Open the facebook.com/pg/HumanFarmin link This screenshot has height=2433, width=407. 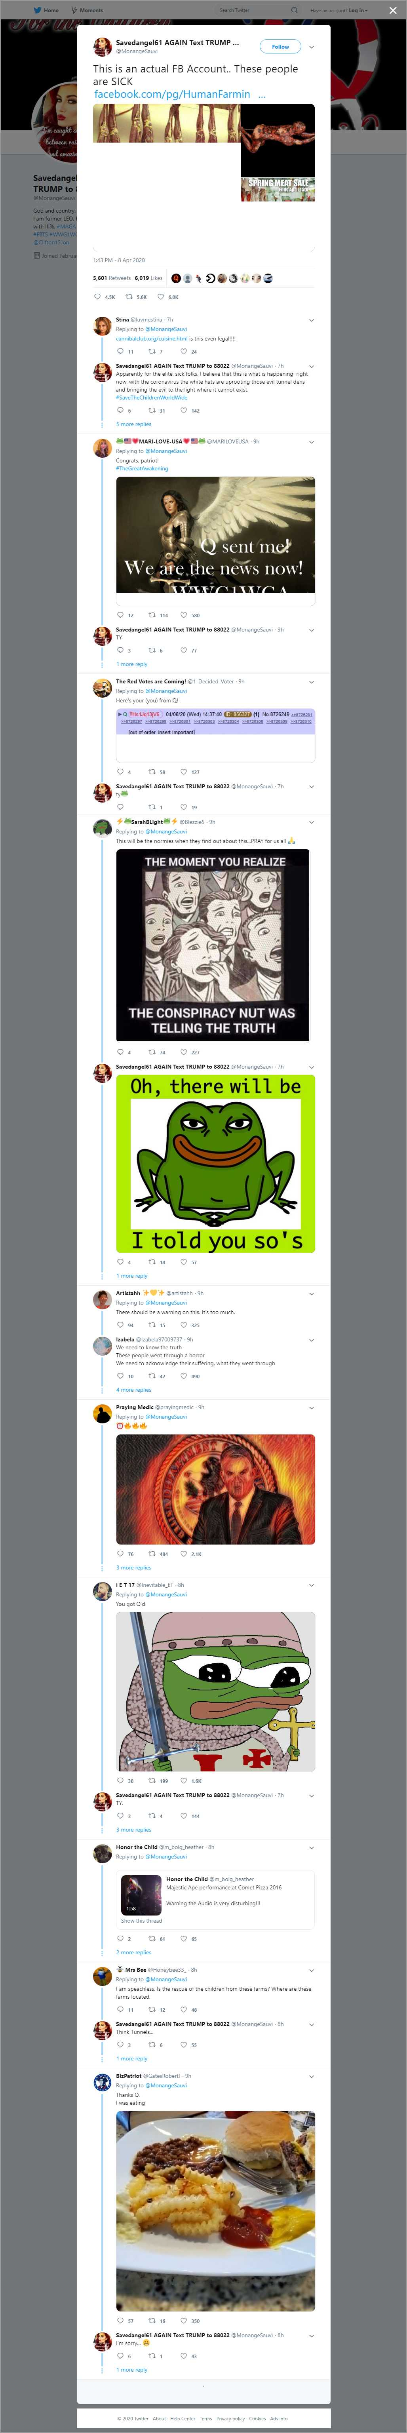[172, 95]
